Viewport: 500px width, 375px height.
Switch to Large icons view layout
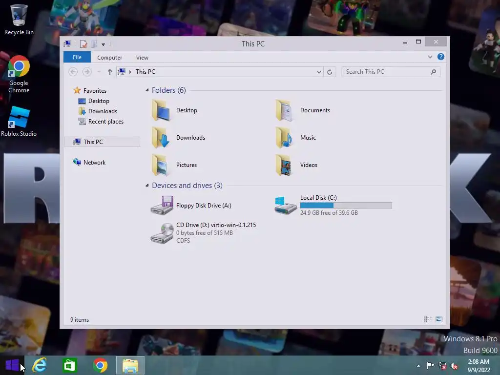(x=439, y=319)
